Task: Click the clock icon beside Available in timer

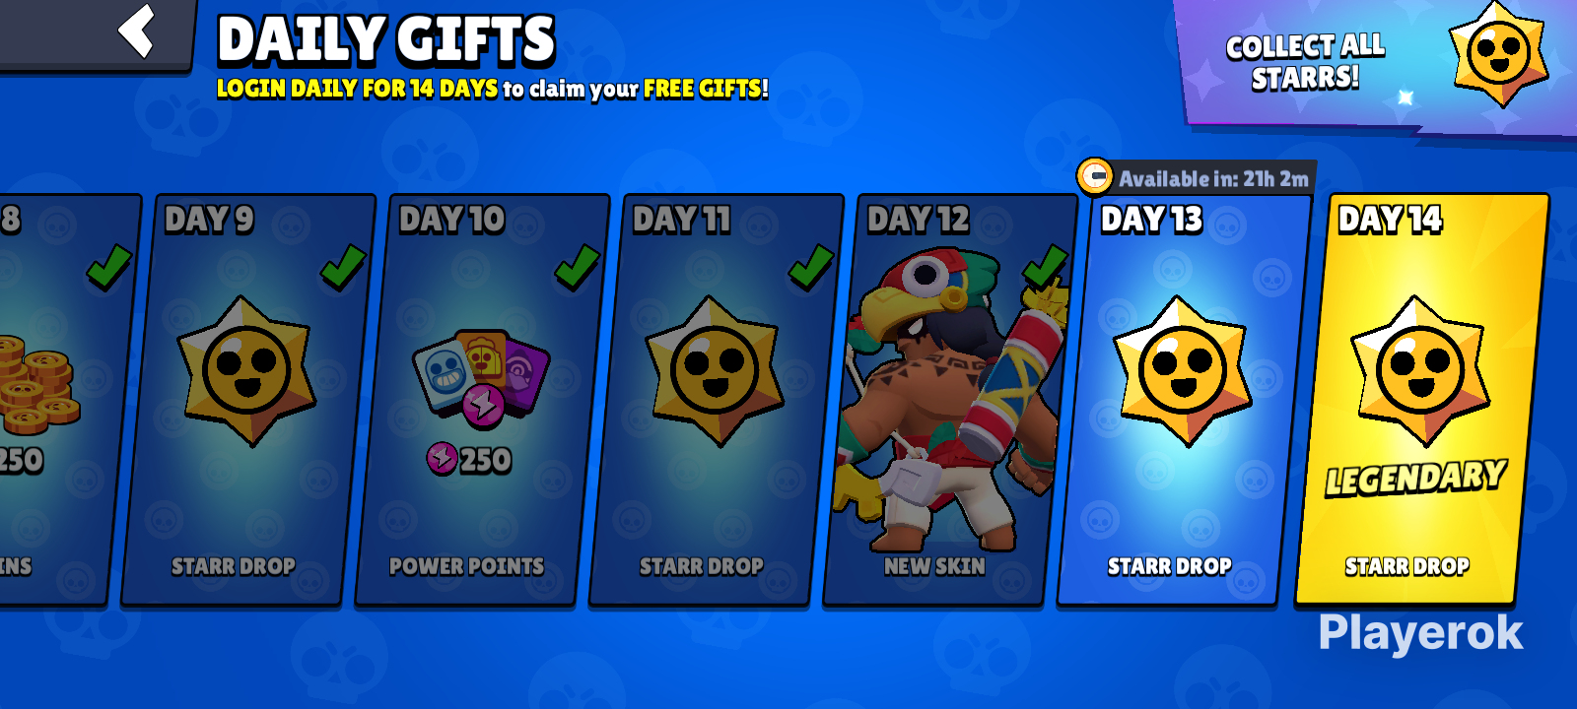Action: tap(1094, 176)
